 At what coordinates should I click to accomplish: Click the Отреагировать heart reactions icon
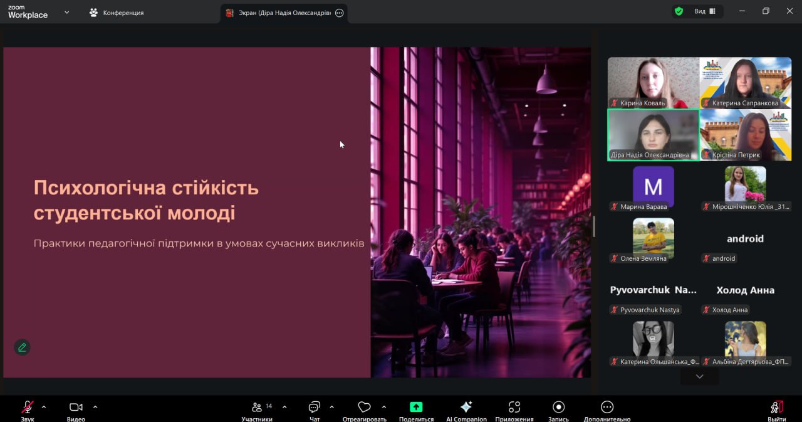coord(364,408)
